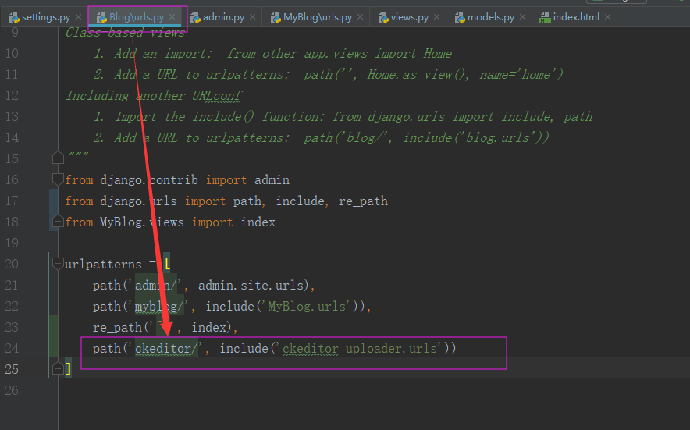Screen dimensions: 690x430
Task: Switch to the settings.py tab
Action: [46, 17]
